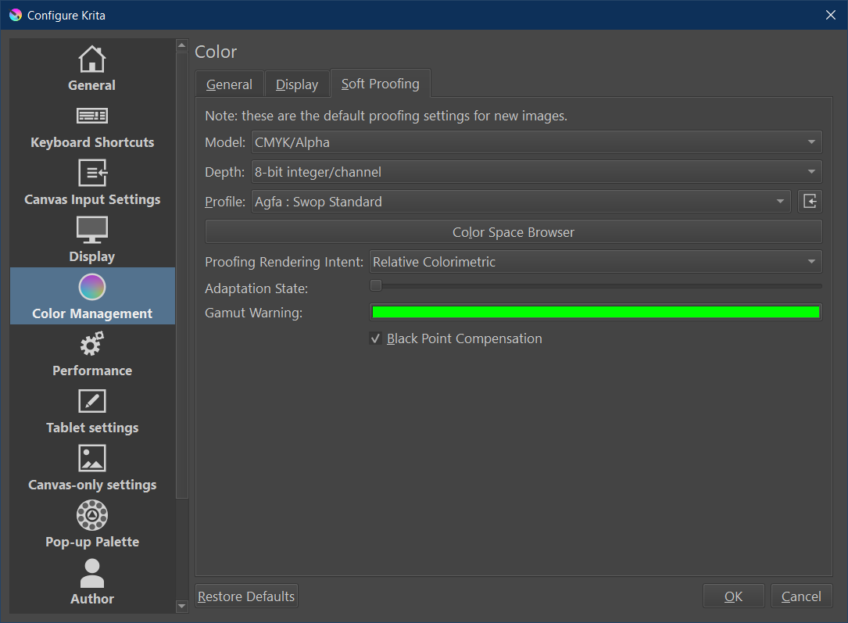Open Tablet settings page
The image size is (848, 623).
click(92, 410)
